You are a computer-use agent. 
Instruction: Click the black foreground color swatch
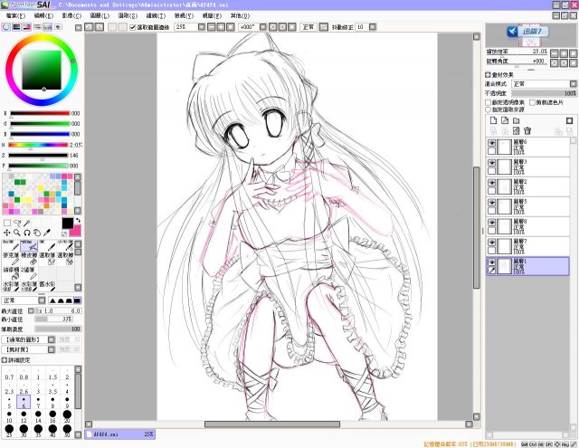[68, 224]
